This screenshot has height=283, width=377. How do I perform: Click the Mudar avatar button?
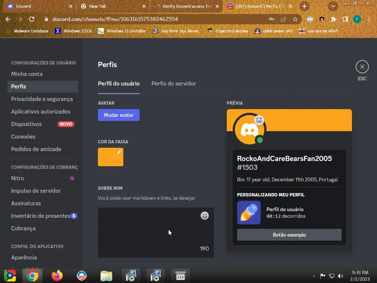(x=119, y=115)
